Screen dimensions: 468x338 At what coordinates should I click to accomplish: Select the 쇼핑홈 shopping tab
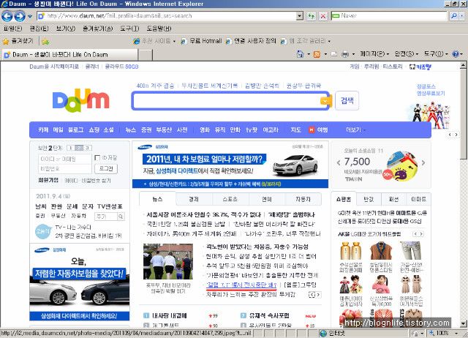coord(343,199)
